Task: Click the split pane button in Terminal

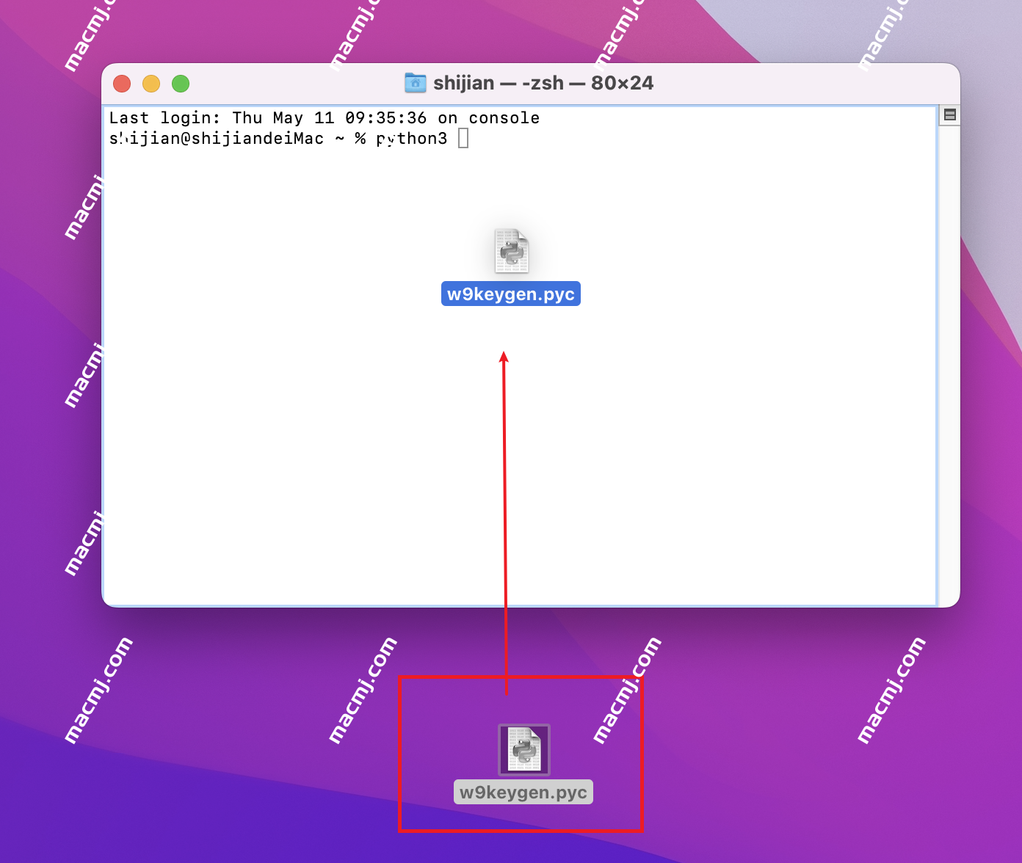Action: click(949, 114)
